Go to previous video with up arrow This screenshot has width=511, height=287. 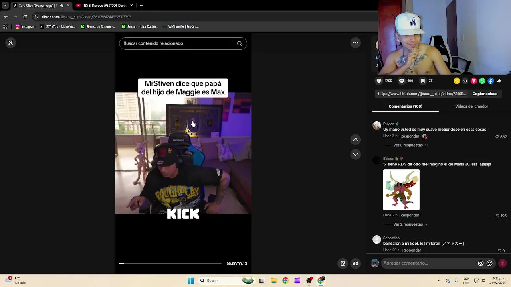[356, 140]
